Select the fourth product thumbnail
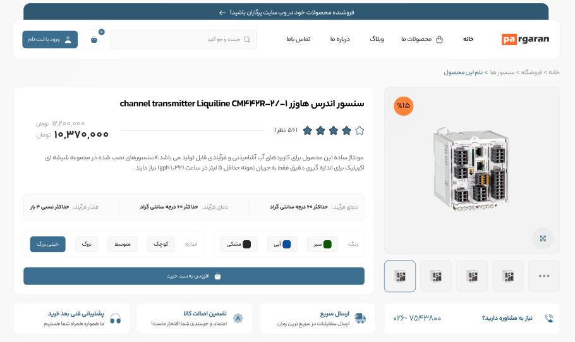Image resolution: width=575 pixels, height=342 pixels. click(508, 276)
